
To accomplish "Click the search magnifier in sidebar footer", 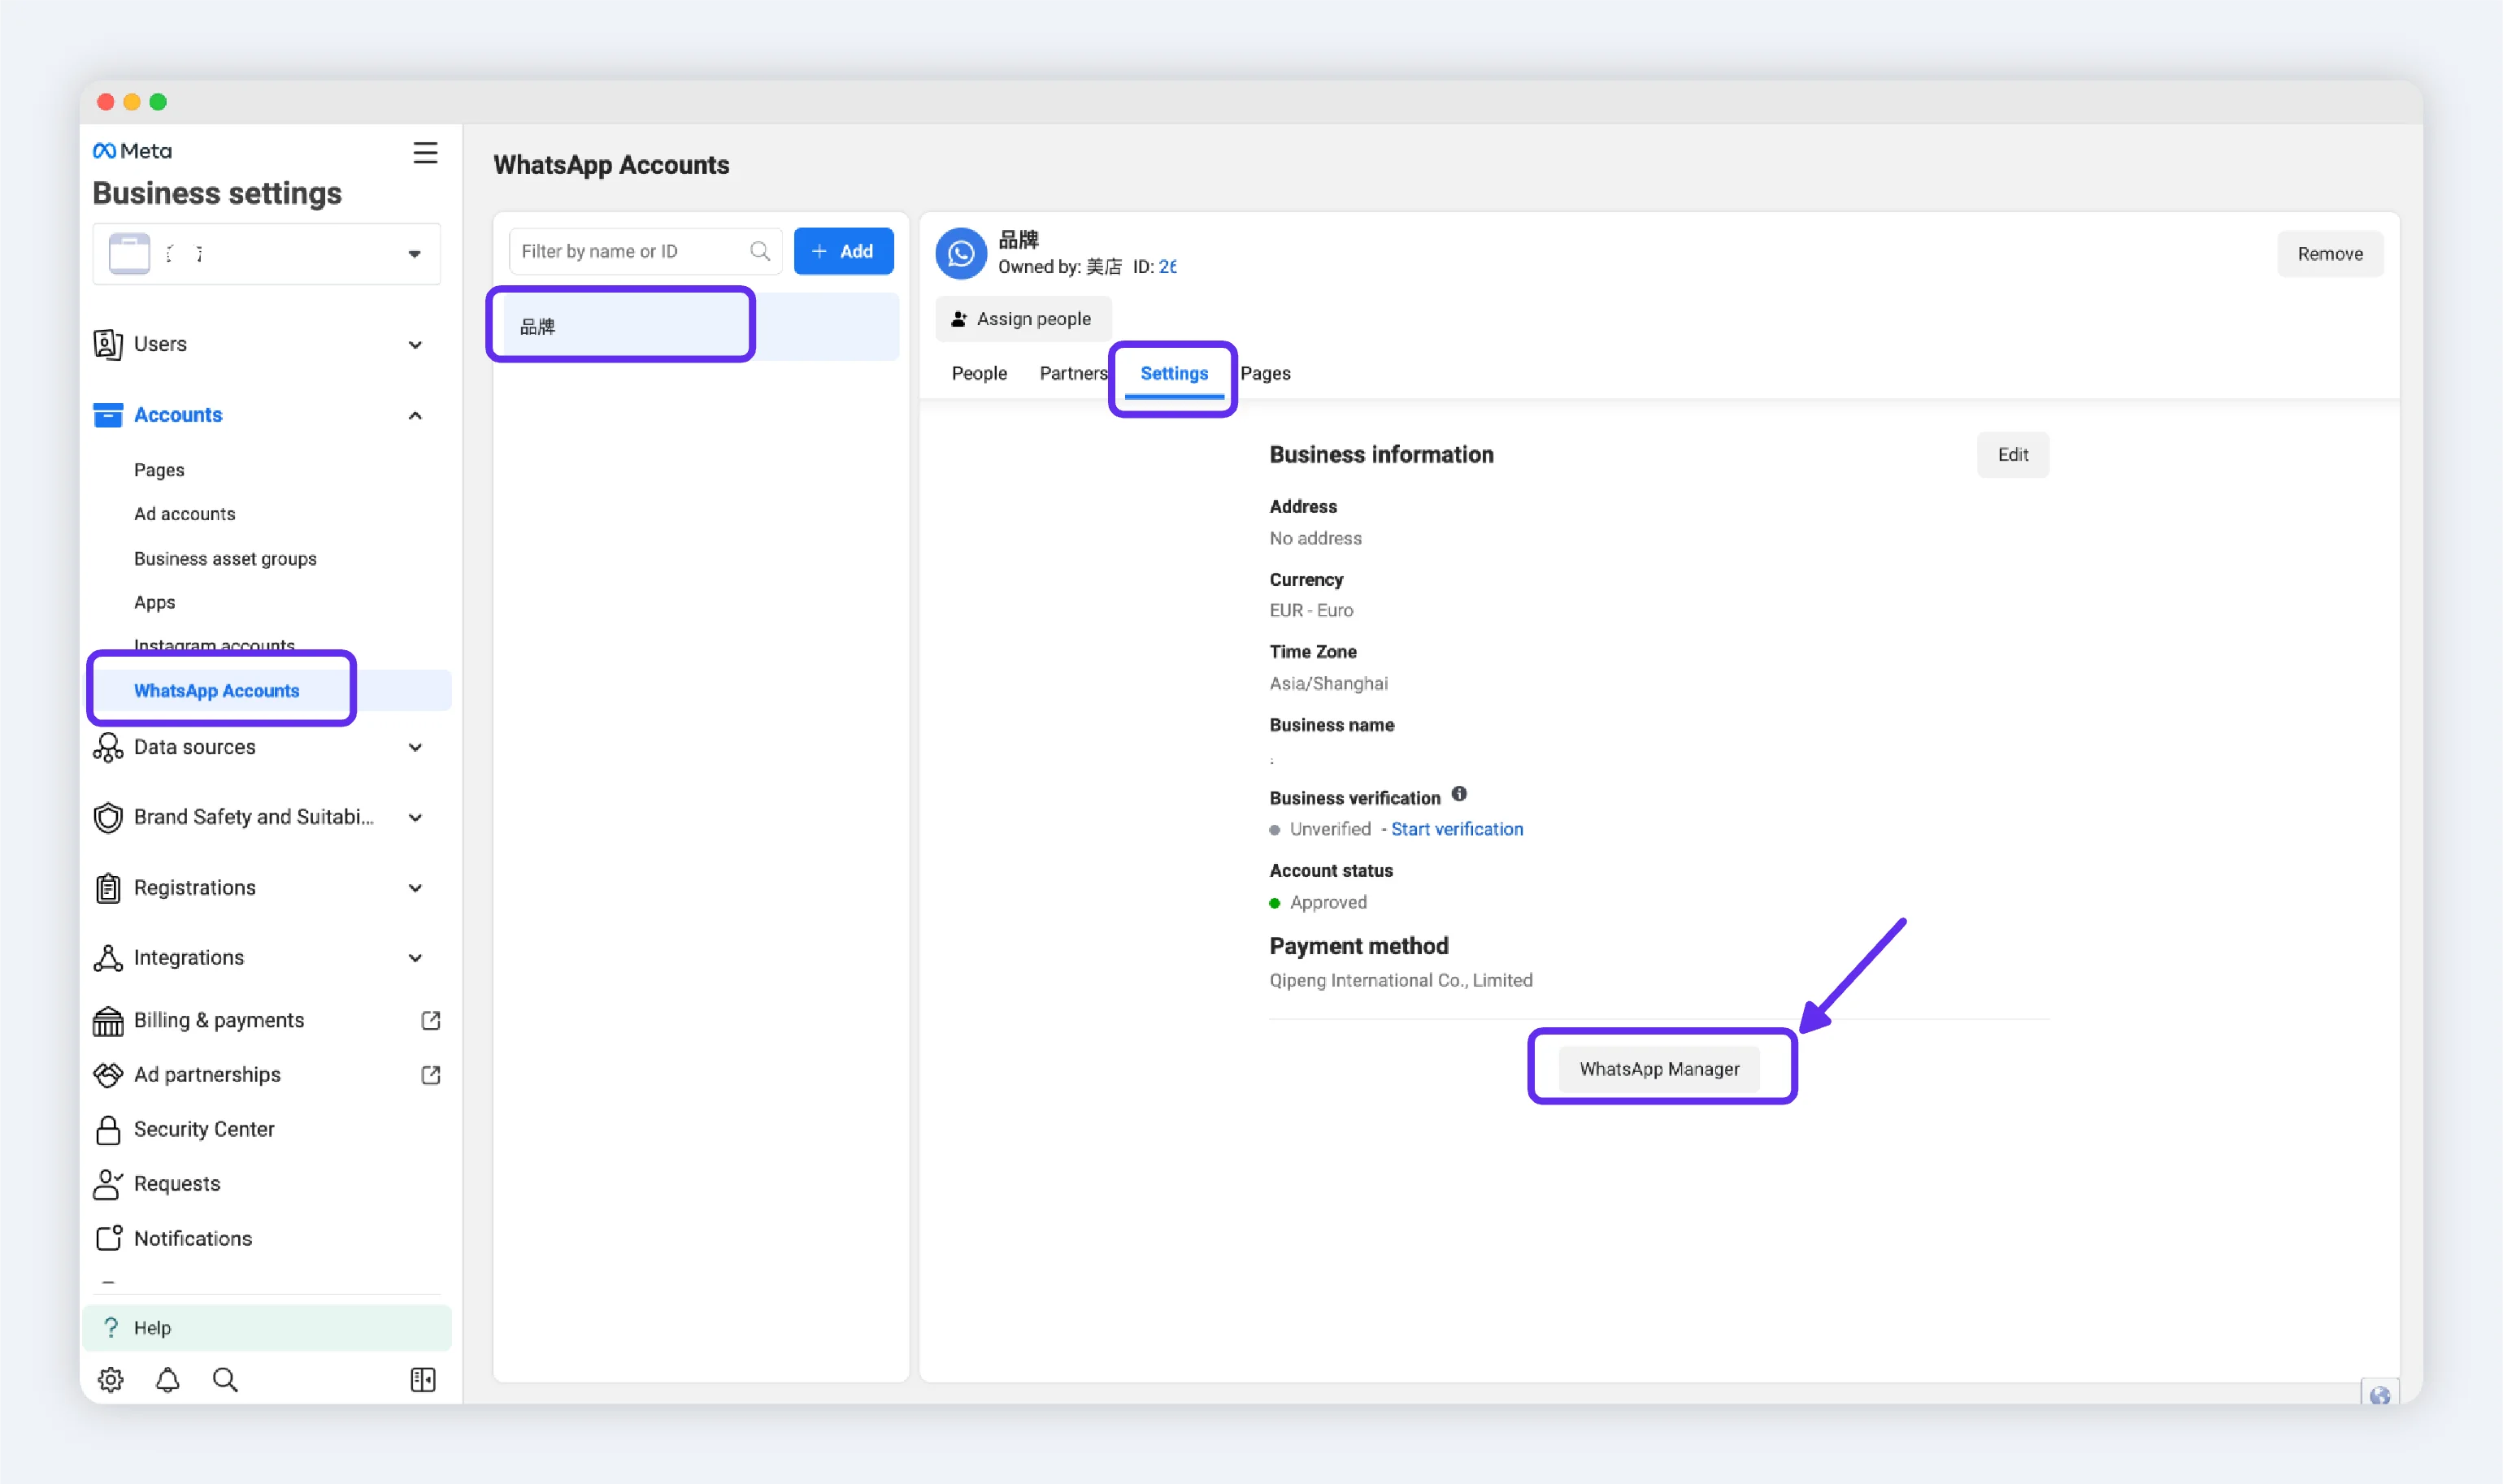I will [225, 1380].
